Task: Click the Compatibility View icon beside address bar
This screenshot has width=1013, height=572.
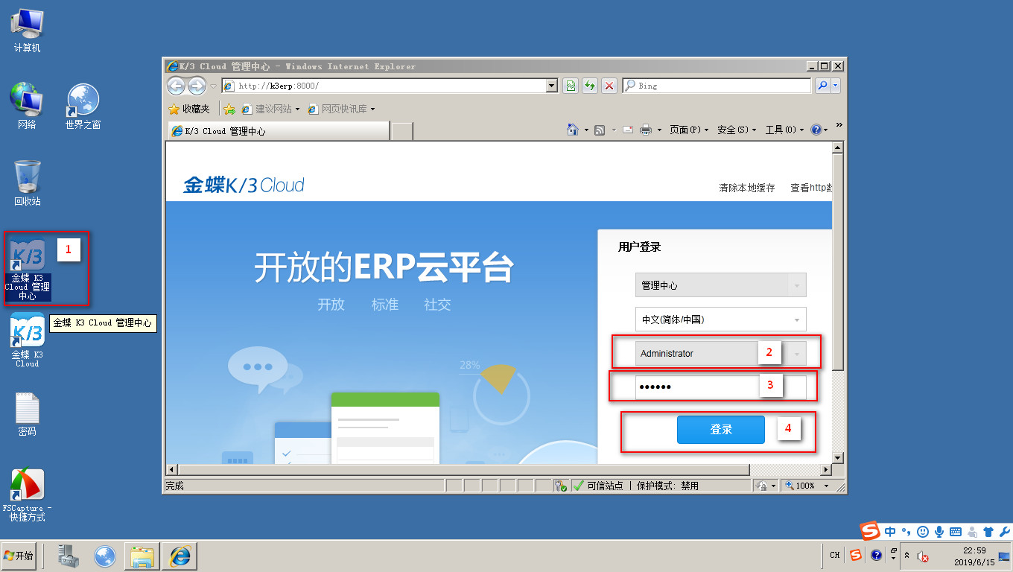Action: 570,86
